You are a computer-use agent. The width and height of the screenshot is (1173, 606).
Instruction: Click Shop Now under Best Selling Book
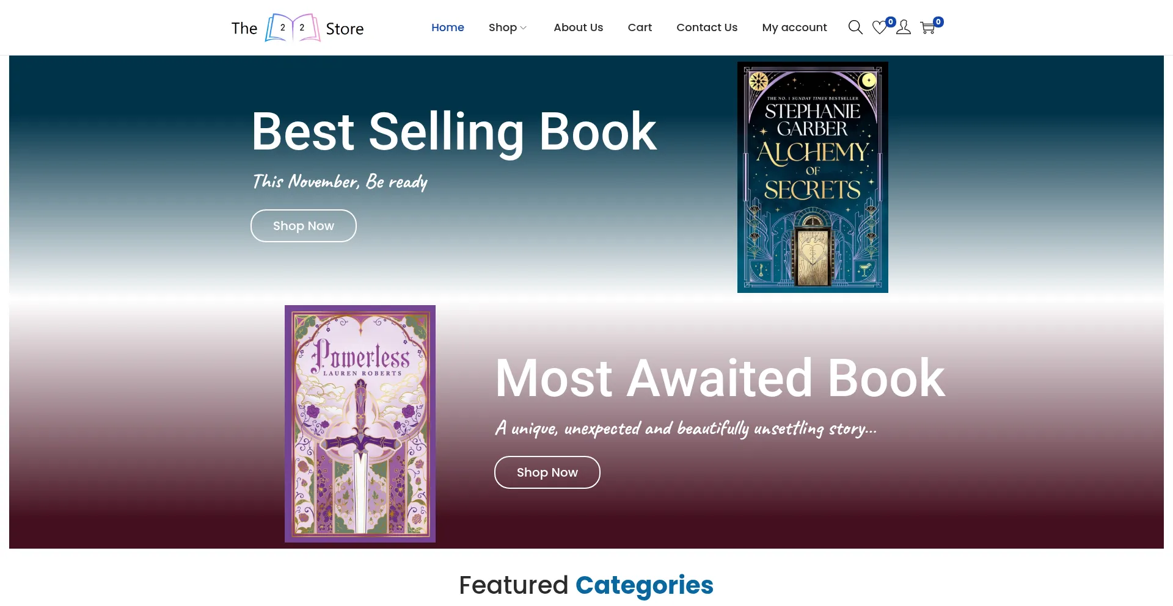[304, 226]
